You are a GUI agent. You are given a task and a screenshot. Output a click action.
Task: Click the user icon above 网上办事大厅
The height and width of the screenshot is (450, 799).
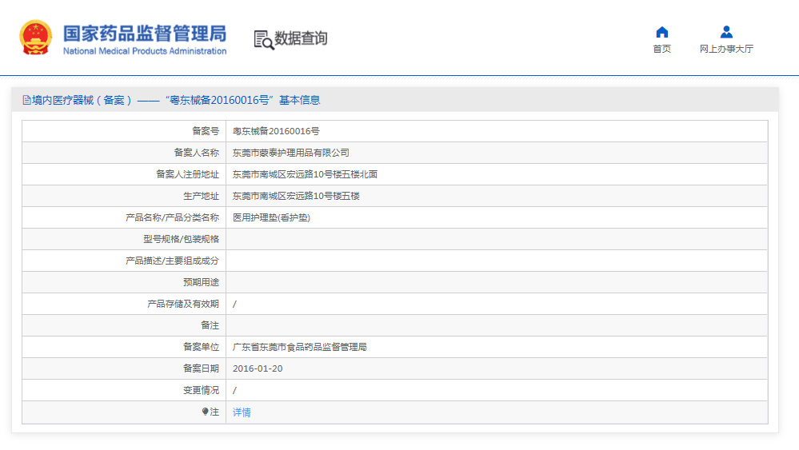(x=726, y=32)
